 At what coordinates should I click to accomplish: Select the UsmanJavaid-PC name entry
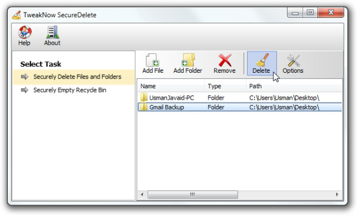(x=171, y=98)
